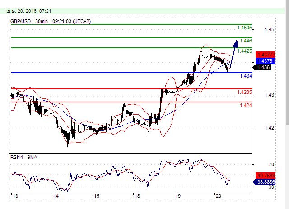Click date label 20 on time axis
The width and height of the screenshot is (289, 209).
pos(219,196)
